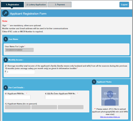
Task: Click the number 3 Applicant Photo badge
Action: tap(94, 82)
